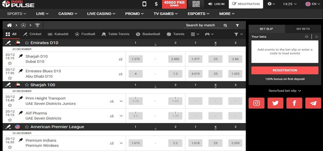This screenshot has height=151, width=323.
Task: Favorite the Emirates D10 league star
Action: point(27,43)
